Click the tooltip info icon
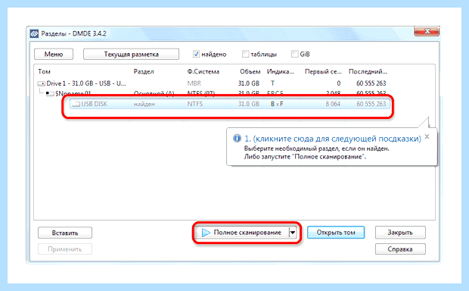 point(237,139)
